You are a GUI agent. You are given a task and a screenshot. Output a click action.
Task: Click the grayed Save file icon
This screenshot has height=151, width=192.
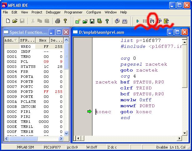pyautogui.click(x=22, y=21)
